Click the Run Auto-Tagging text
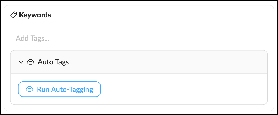Viewport: 278px width, 115px height. click(x=65, y=89)
